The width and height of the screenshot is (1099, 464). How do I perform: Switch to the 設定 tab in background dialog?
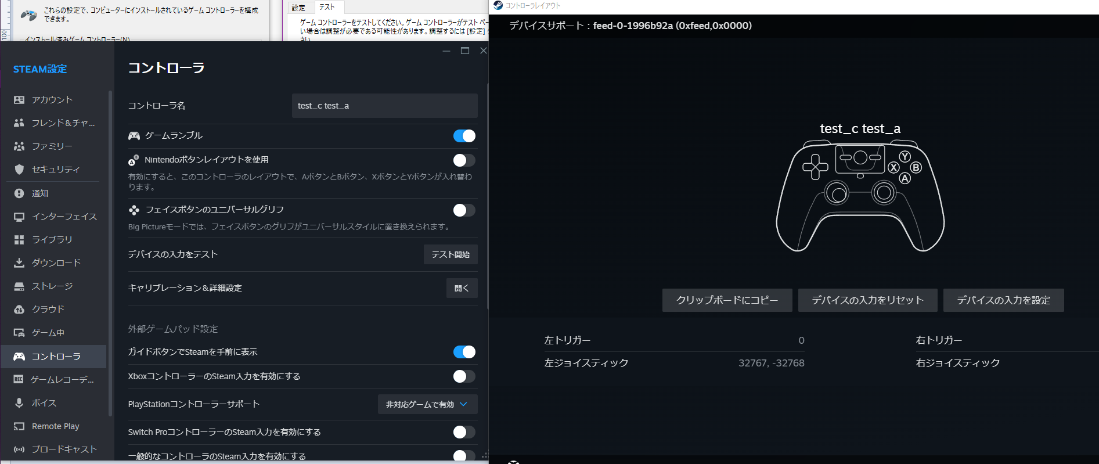click(x=298, y=8)
